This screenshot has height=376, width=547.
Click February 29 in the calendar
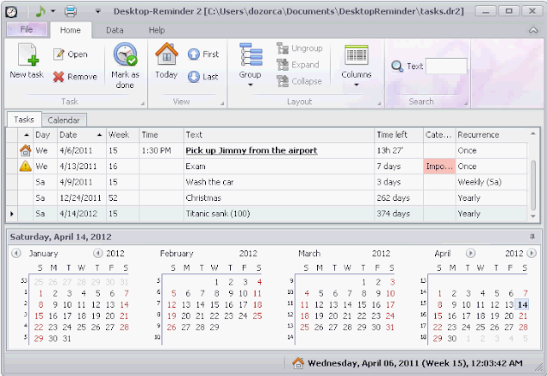(x=215, y=327)
